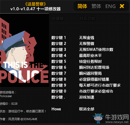Activate 必定获得最好结果 cheat
Image resolution: width=130 pixels, height=125 pixels.
coord(94,79)
